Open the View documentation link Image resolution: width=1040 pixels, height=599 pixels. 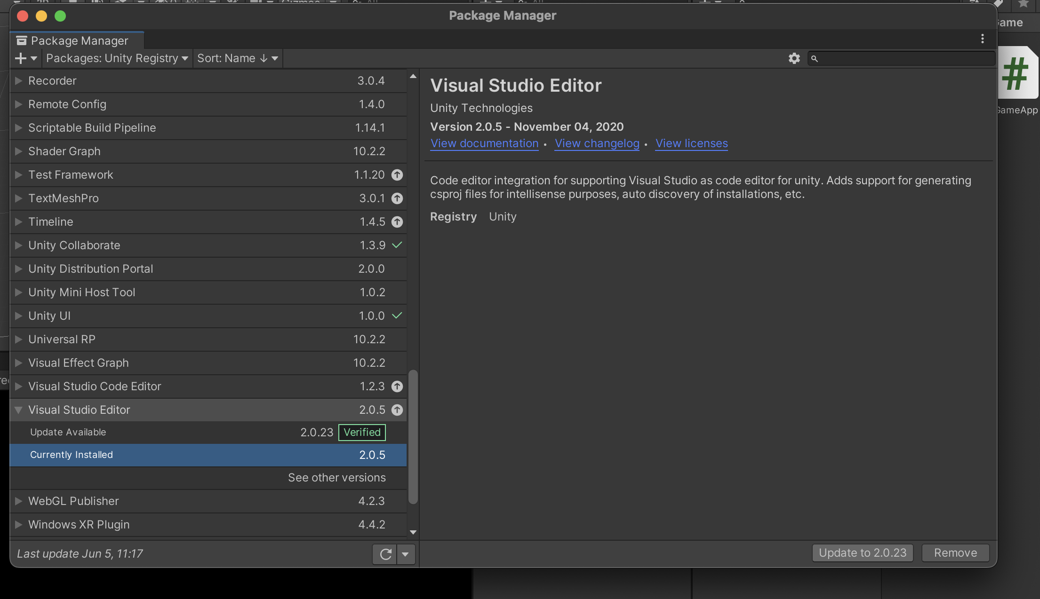pos(484,143)
